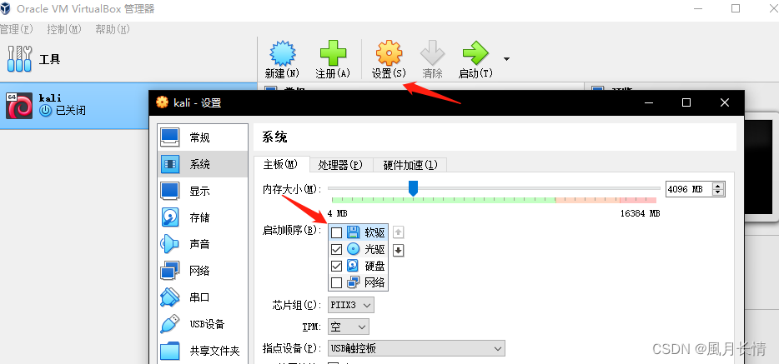779x364 pixels.
Task: Click the 4 MB minimum memory label
Action: coord(337,213)
